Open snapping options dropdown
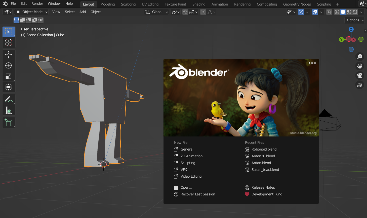367x218 pixels. (193, 12)
